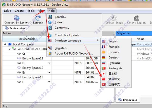Open the Tools menu

31,11
